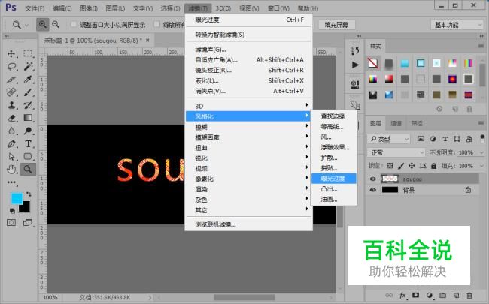Select the Blur tool
The width and height of the screenshot is (489, 304).
(x=11, y=131)
